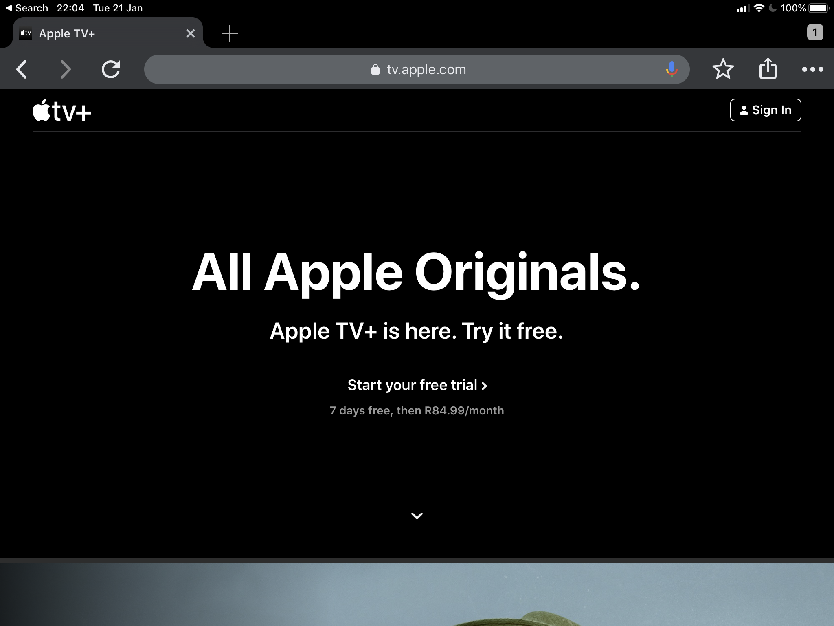Check WiFi signal icon in status bar

click(x=760, y=9)
